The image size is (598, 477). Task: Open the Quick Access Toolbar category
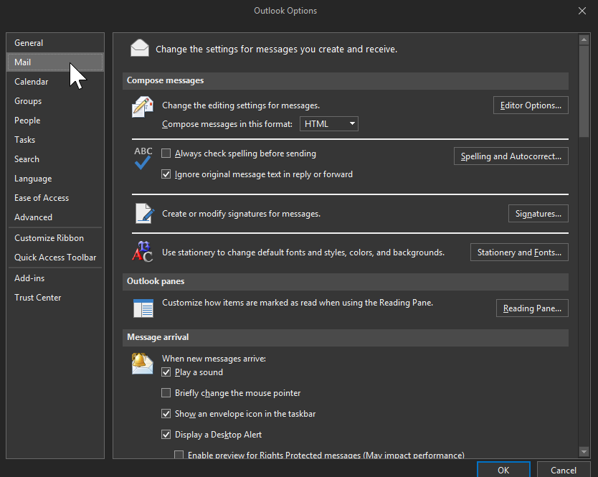pos(55,258)
